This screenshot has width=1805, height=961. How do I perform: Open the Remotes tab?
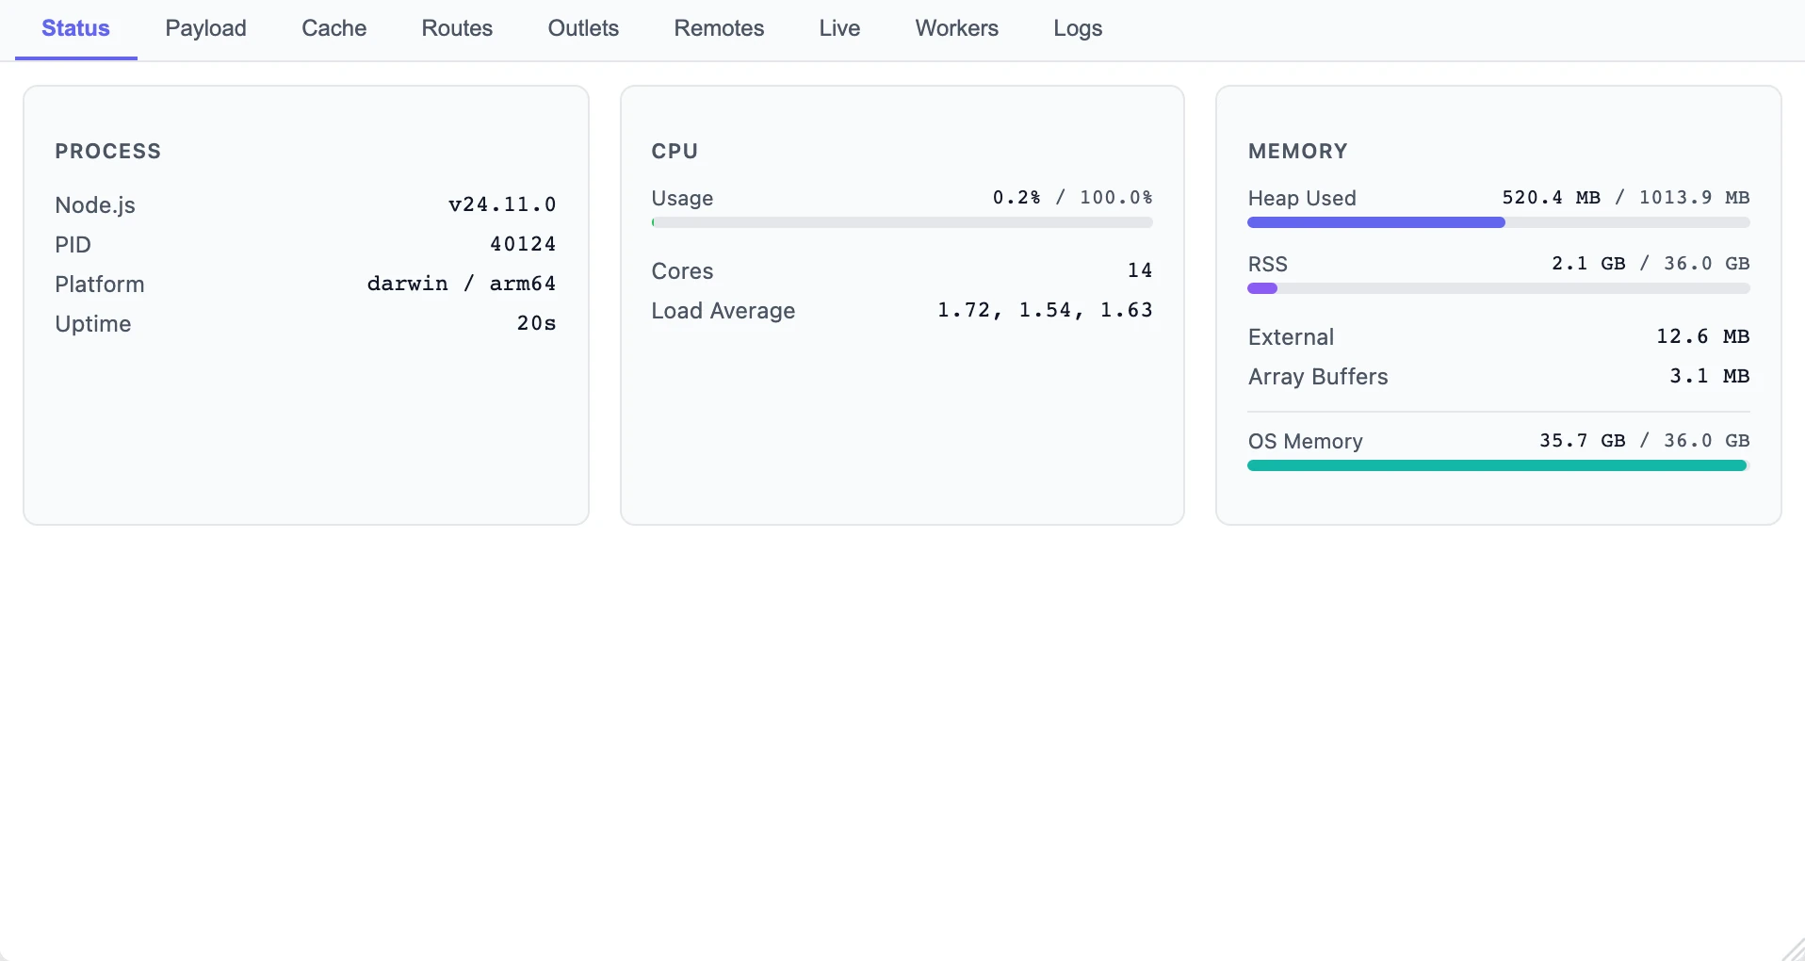click(719, 28)
